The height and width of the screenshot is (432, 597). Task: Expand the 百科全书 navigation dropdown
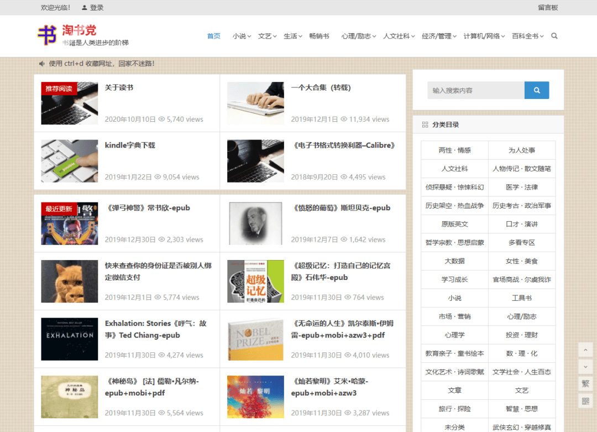527,36
